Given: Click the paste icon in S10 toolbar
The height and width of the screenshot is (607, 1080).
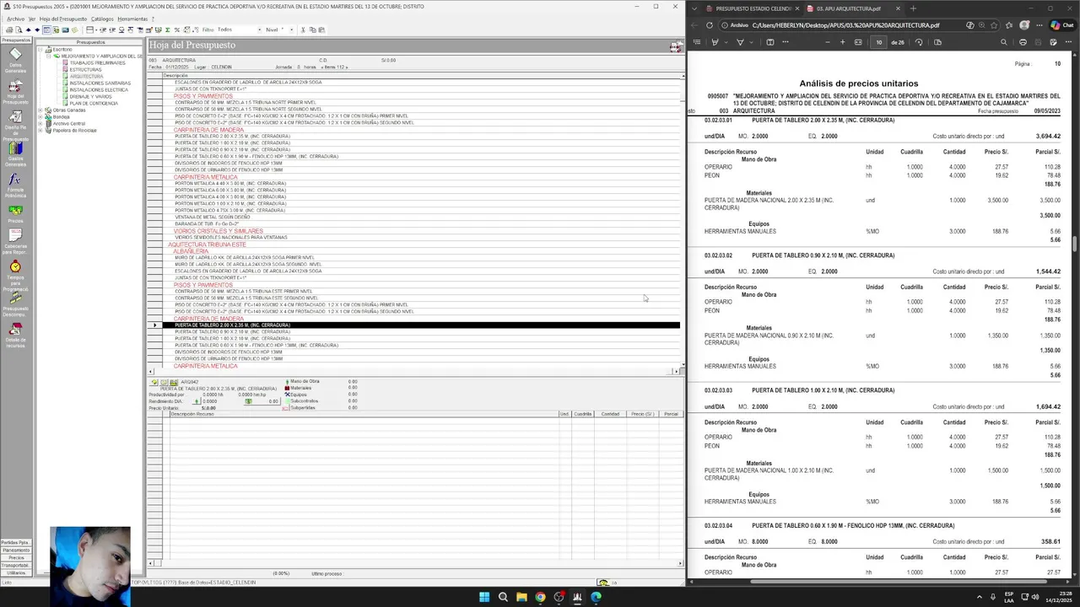Looking at the screenshot, I should (x=321, y=30).
